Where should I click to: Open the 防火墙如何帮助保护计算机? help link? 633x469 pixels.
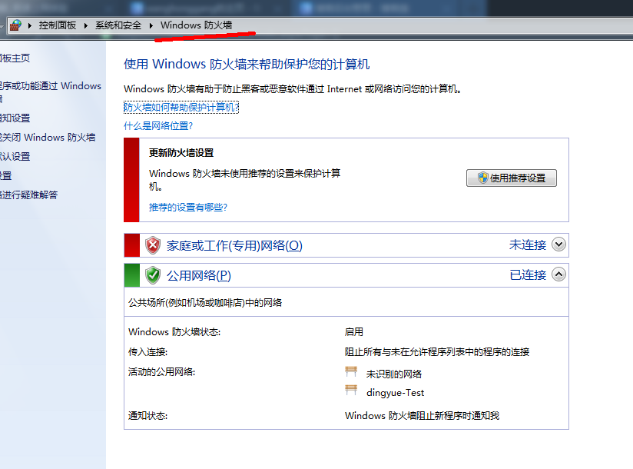181,108
